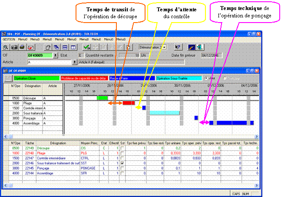Click the Opération Close green legend swatch
This screenshot has height=197, width=281.
pos(37,78)
